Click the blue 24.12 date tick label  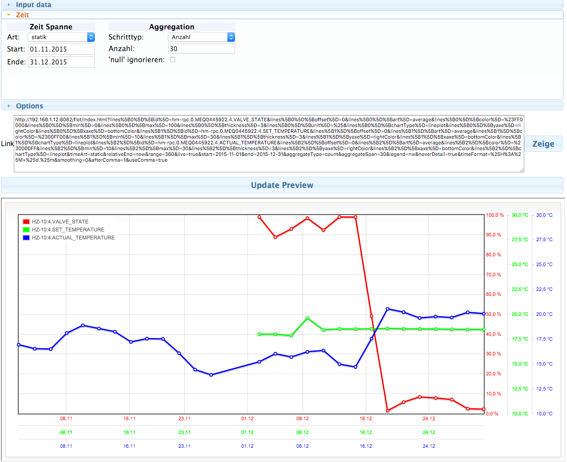tap(429, 446)
